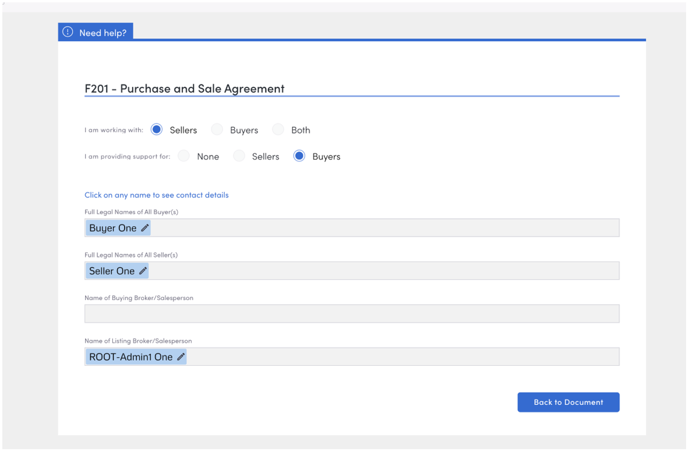Select None for providing support
Viewport: 689px width, 455px height.
183,156
